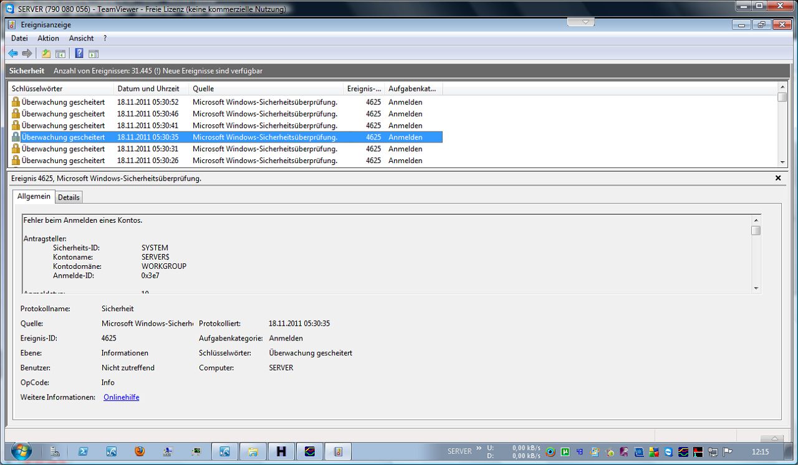Launch PowerShell from the taskbar
The height and width of the screenshot is (465, 798).
(83, 451)
